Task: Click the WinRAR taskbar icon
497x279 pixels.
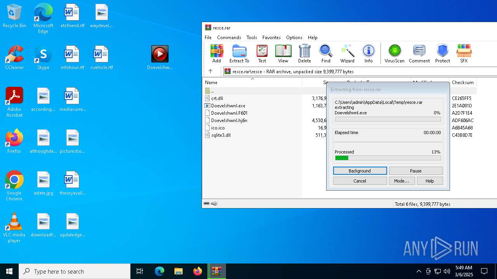Action: click(216, 271)
